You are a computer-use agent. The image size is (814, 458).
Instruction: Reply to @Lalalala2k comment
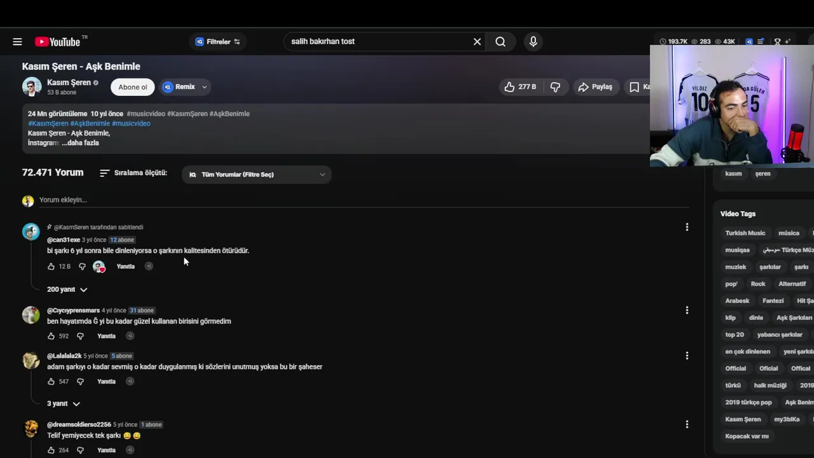point(106,382)
